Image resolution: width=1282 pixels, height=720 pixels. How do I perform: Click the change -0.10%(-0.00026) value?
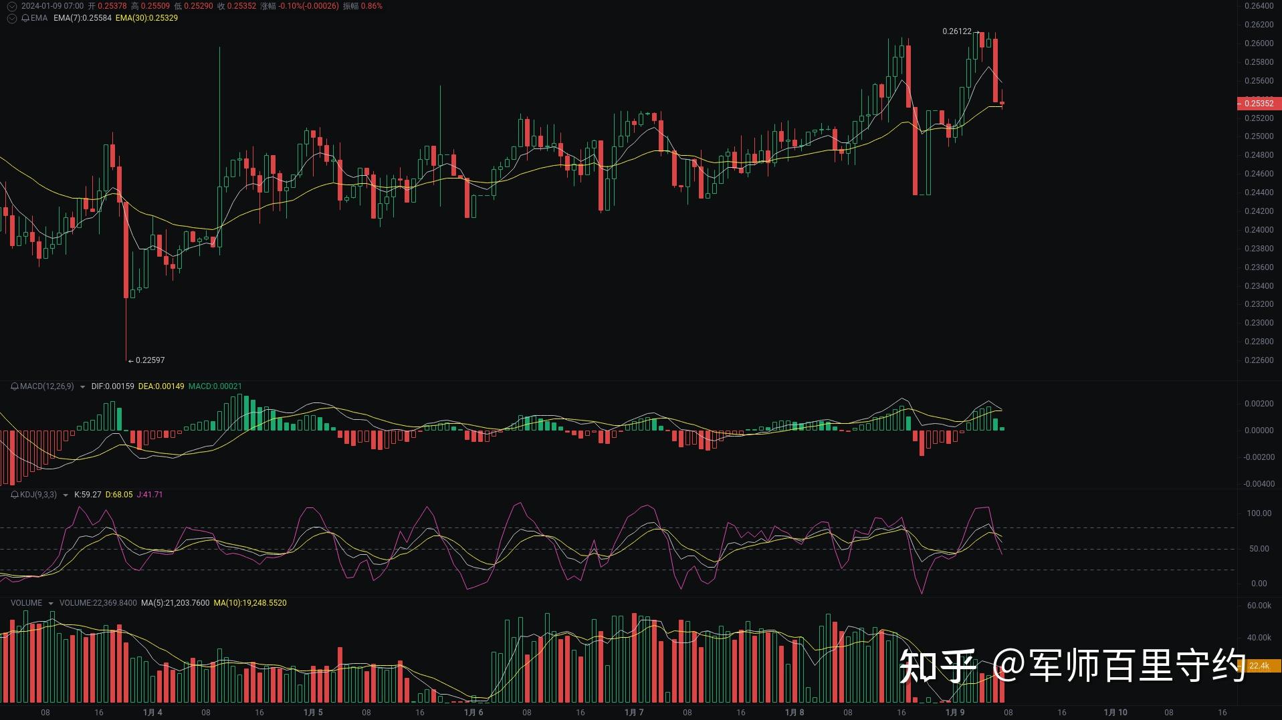[x=308, y=6]
